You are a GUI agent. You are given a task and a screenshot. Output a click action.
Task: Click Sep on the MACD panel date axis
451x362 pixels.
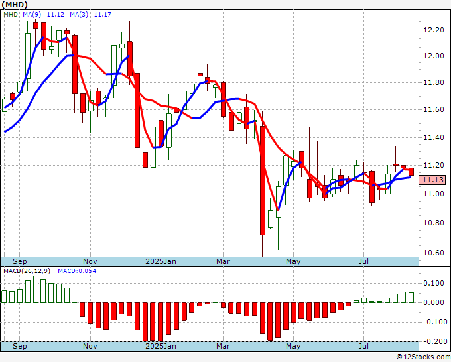(19, 346)
